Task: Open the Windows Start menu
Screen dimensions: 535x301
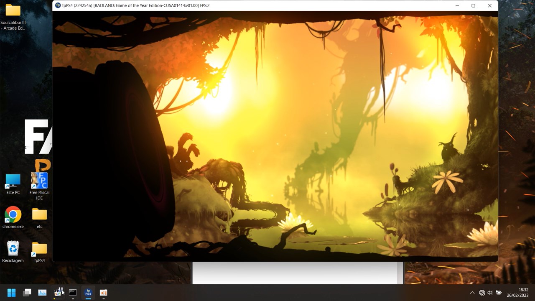Action: click(11, 292)
